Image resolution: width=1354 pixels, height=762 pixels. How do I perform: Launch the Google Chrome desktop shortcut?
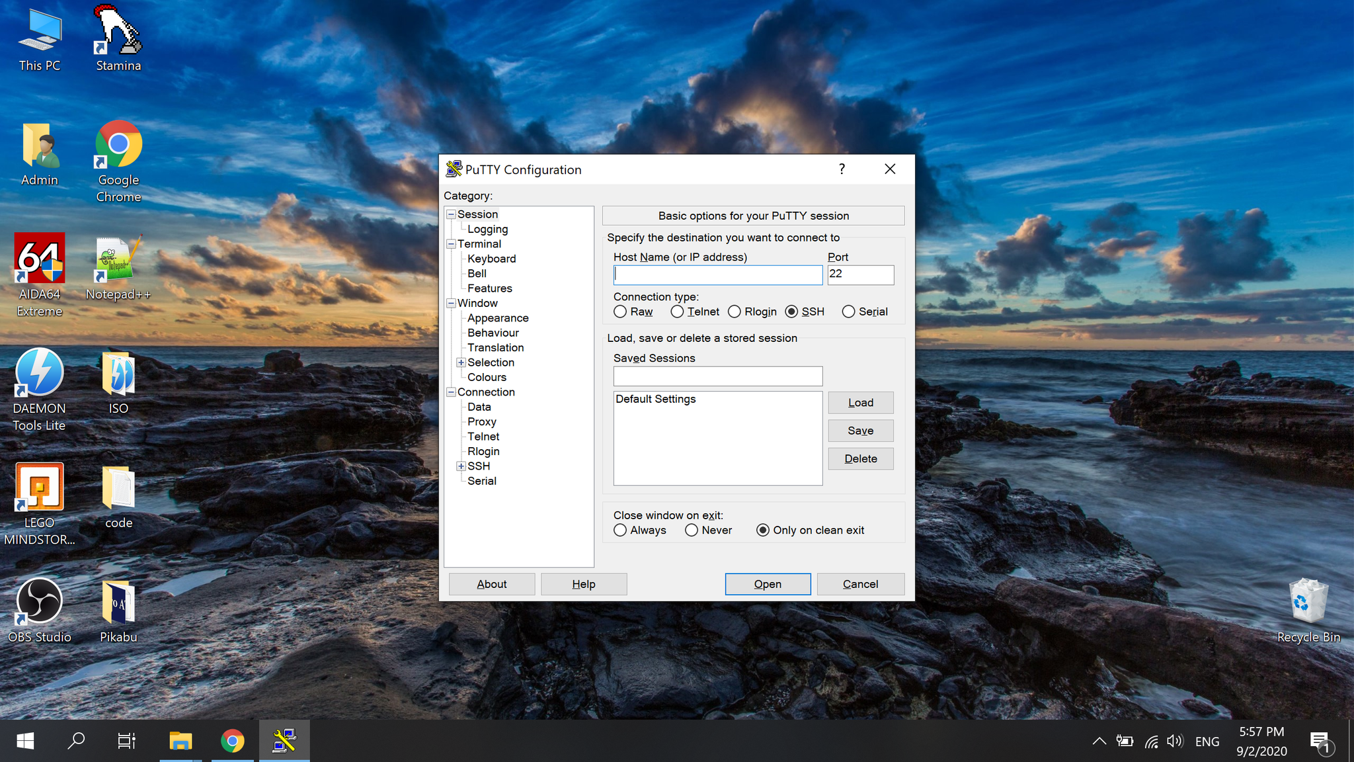[118, 161]
